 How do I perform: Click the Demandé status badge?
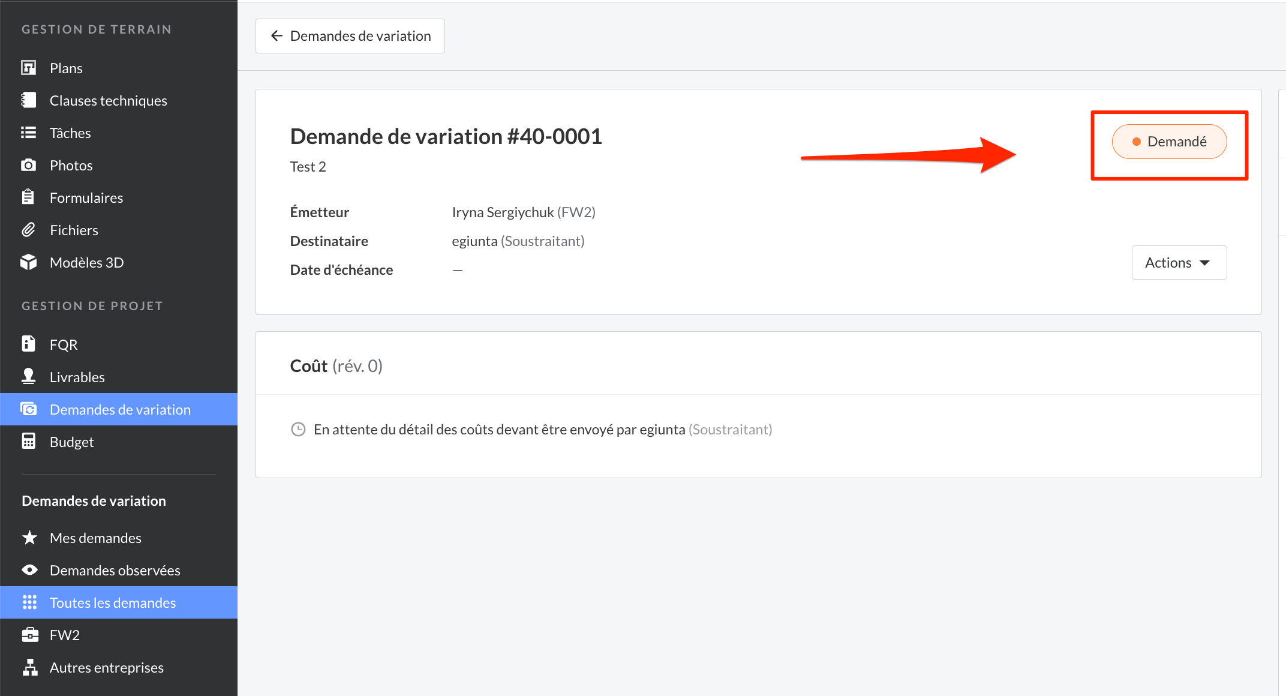click(x=1169, y=142)
